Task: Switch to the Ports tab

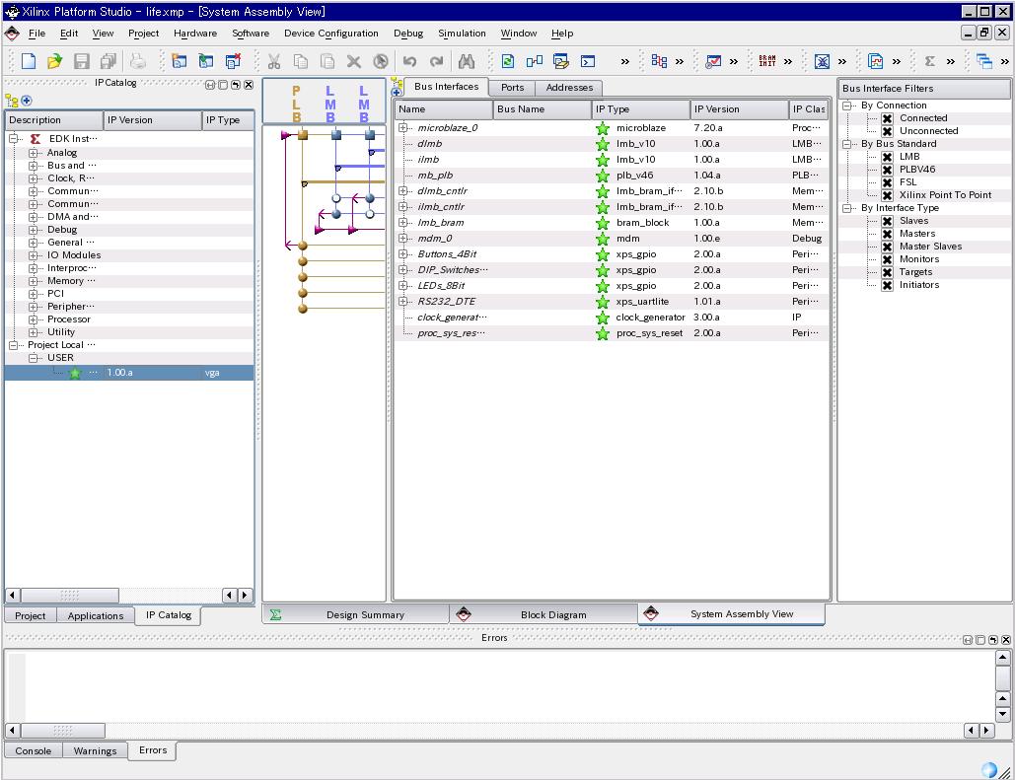Action: (x=512, y=88)
